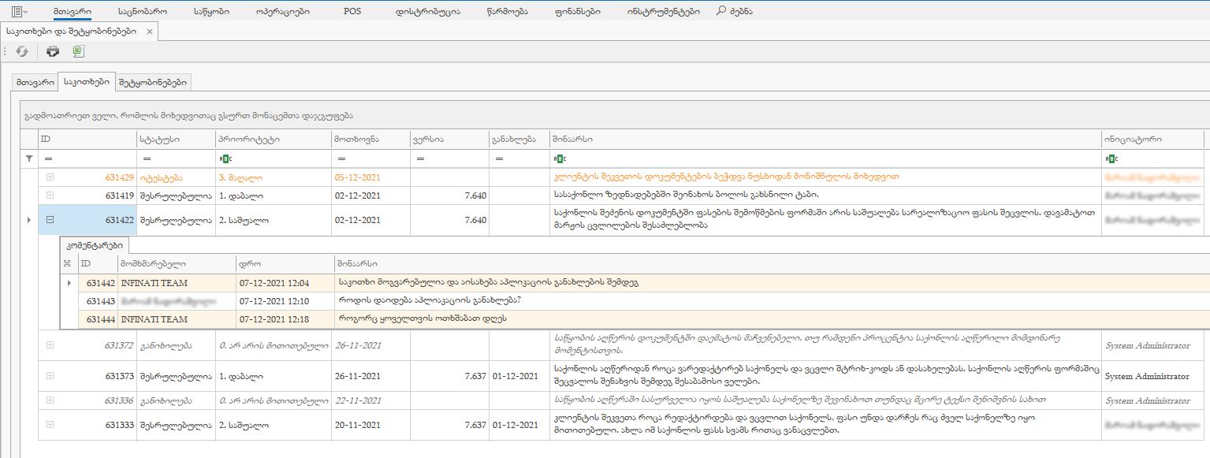1210x458 pixels.
Task: Click the ABC filter icon under პრიორიტეტი
Action: point(225,158)
